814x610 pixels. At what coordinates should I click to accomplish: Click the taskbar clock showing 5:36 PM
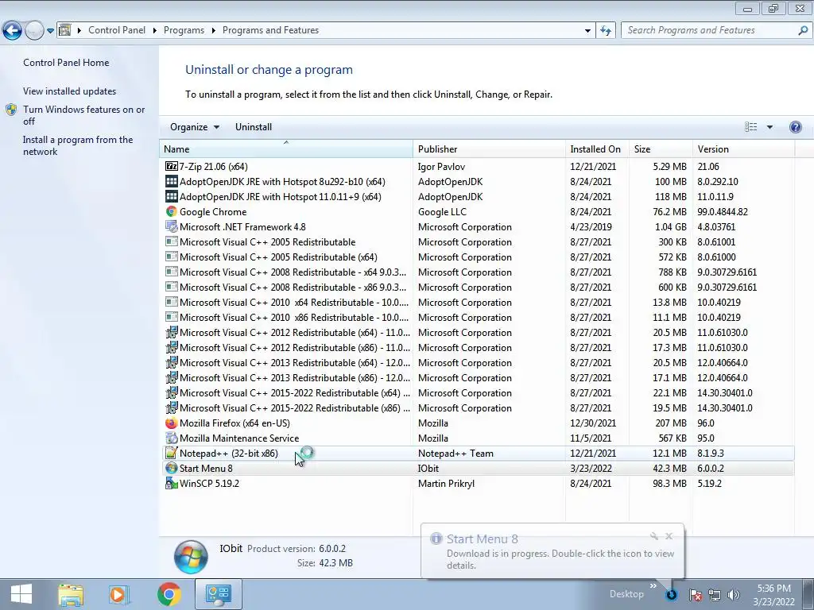(x=773, y=595)
